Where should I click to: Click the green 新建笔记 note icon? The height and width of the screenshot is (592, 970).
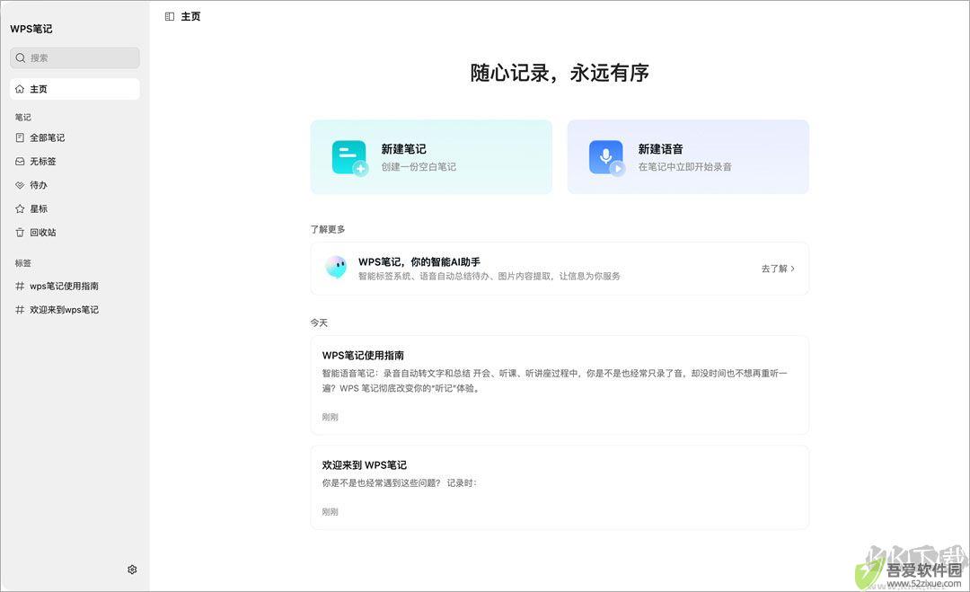pos(349,158)
